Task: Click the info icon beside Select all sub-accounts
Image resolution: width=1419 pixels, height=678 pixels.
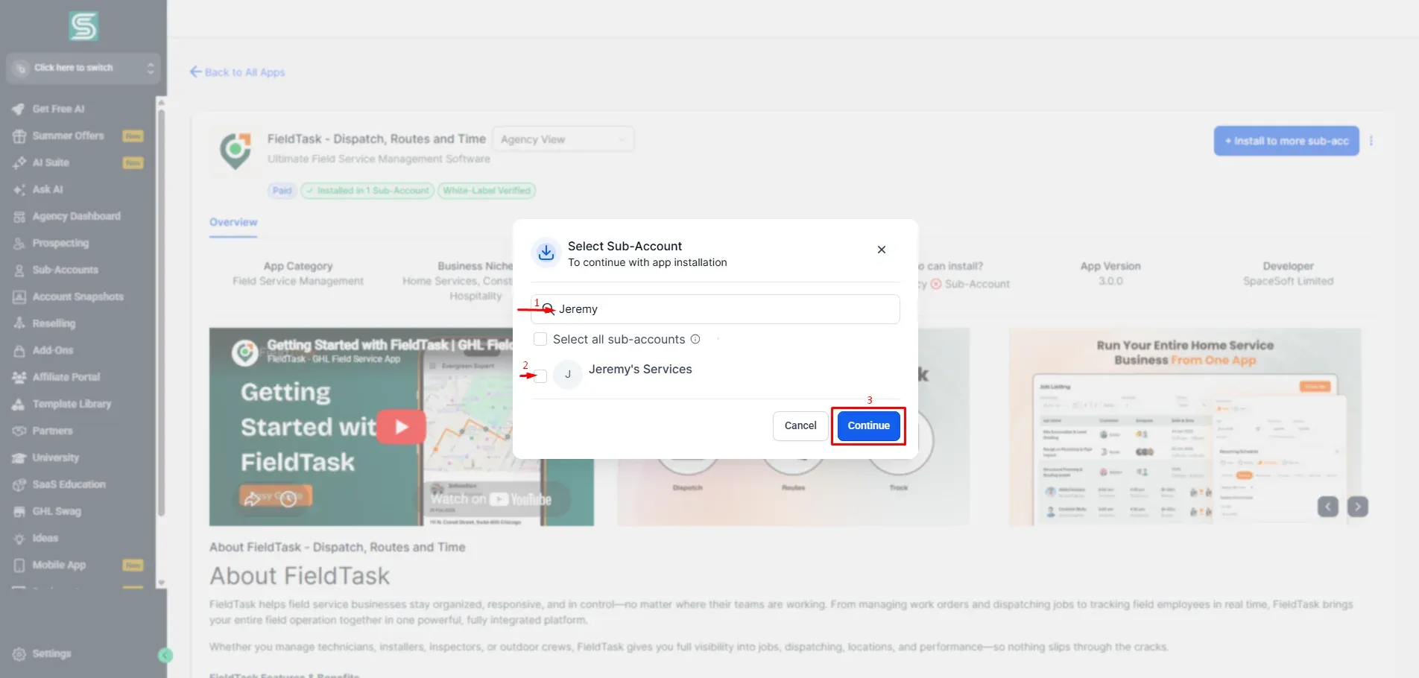Action: (x=695, y=339)
